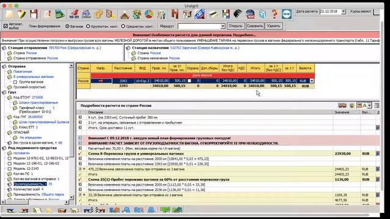Click the detail icon on Схема 8 row

pyautogui.click(x=378, y=154)
